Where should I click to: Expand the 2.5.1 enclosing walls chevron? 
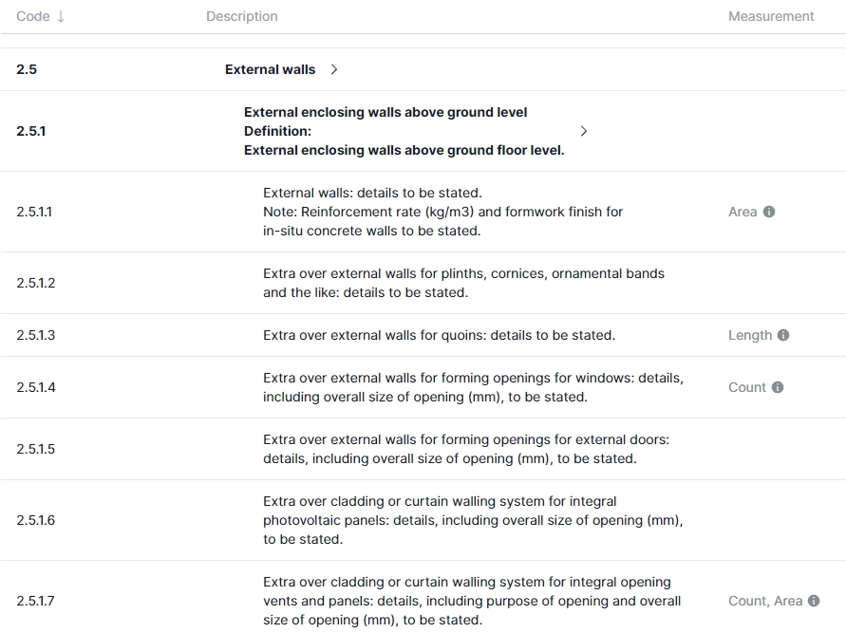pos(584,131)
